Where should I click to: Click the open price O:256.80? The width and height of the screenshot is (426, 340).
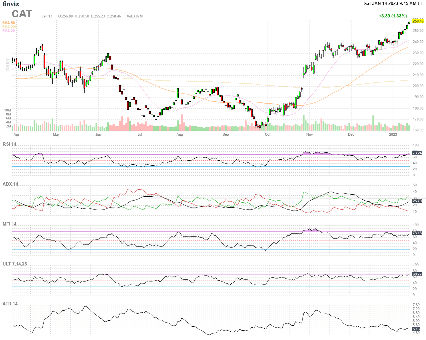point(65,16)
